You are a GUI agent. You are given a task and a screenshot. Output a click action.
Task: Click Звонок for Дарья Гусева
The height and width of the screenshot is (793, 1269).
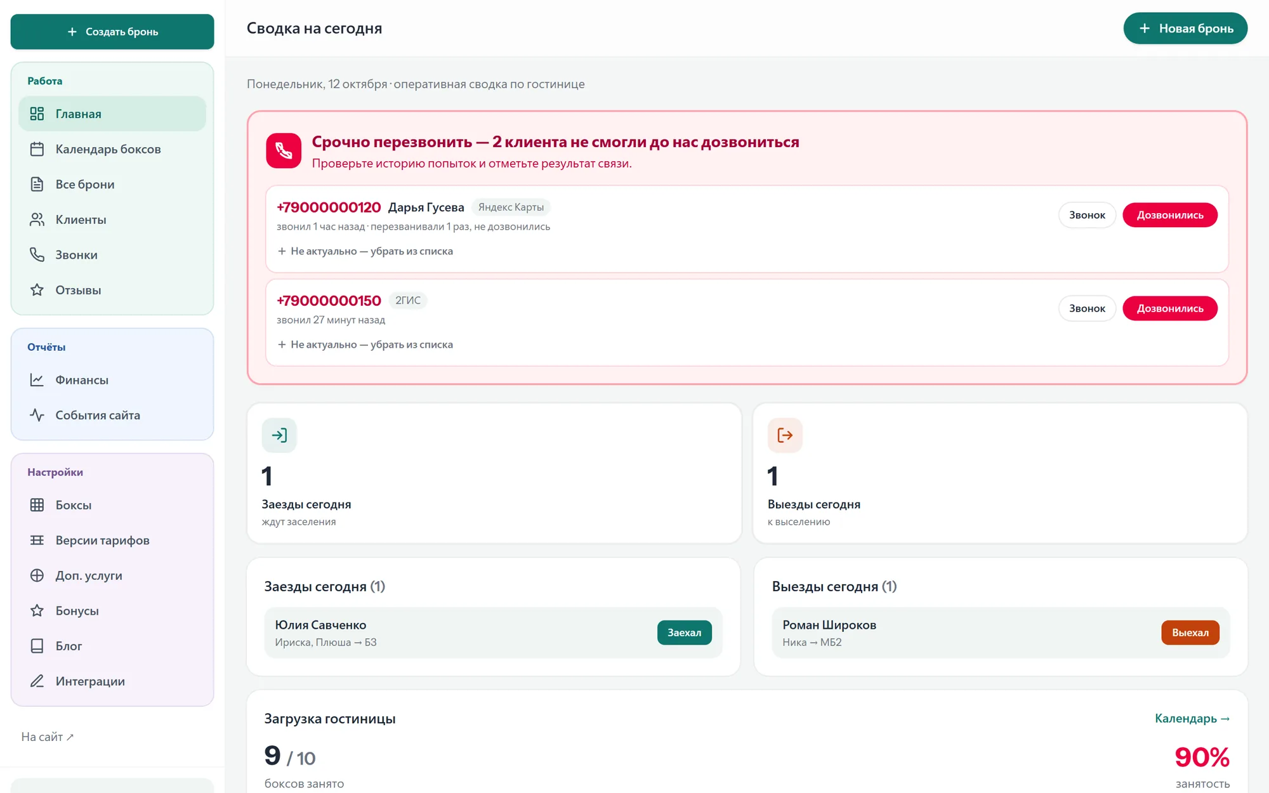click(x=1087, y=215)
